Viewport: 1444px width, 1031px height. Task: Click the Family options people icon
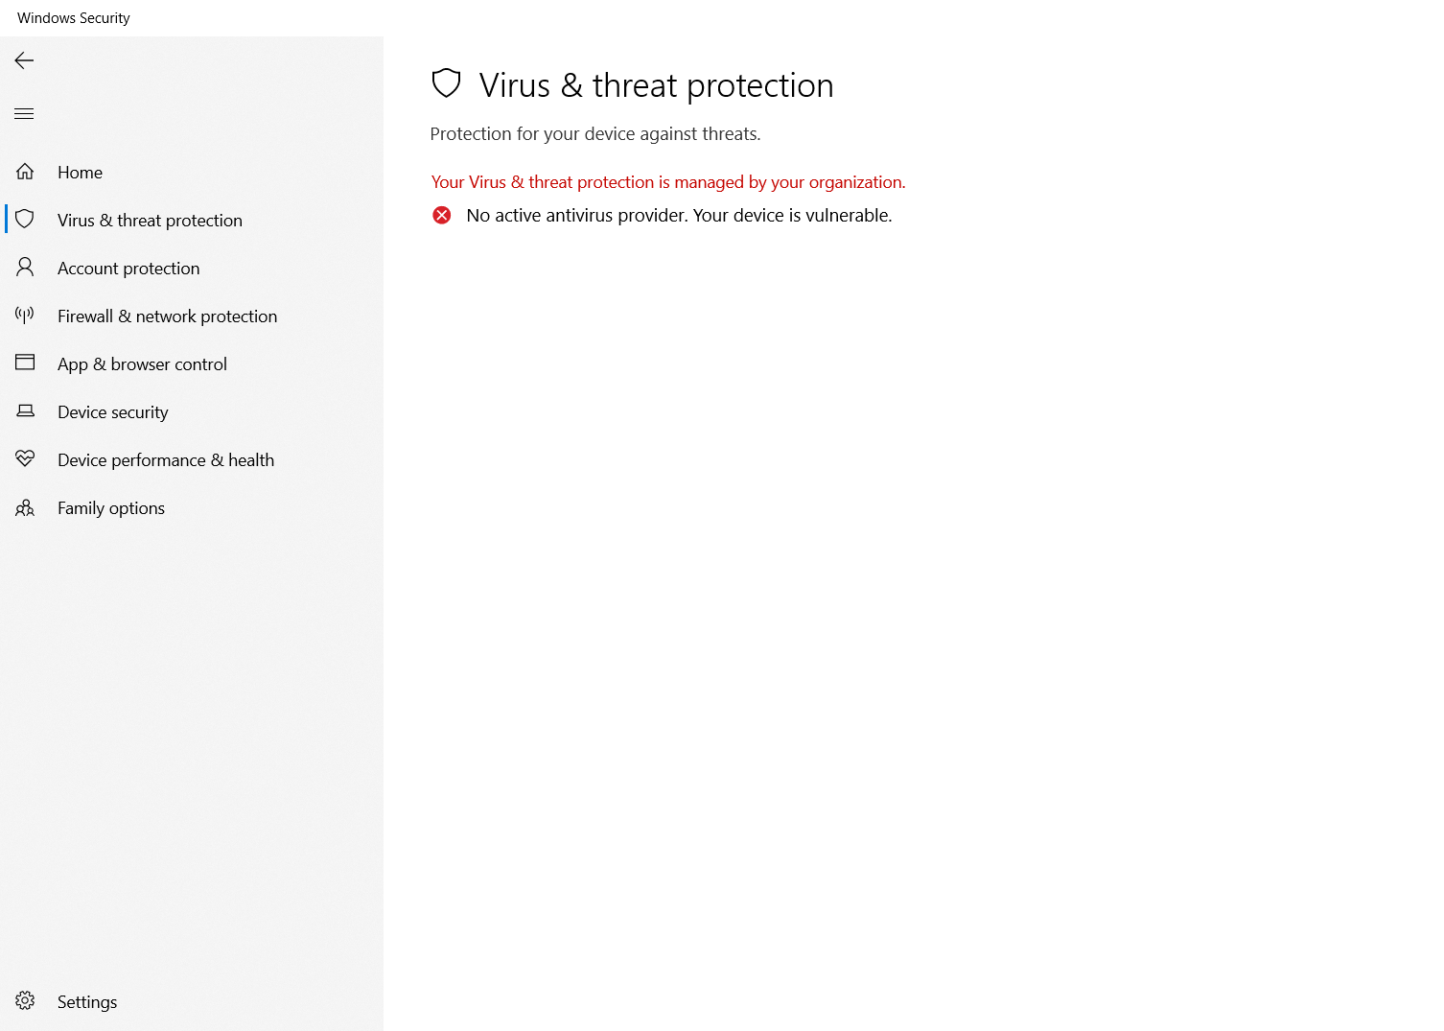pyautogui.click(x=25, y=507)
